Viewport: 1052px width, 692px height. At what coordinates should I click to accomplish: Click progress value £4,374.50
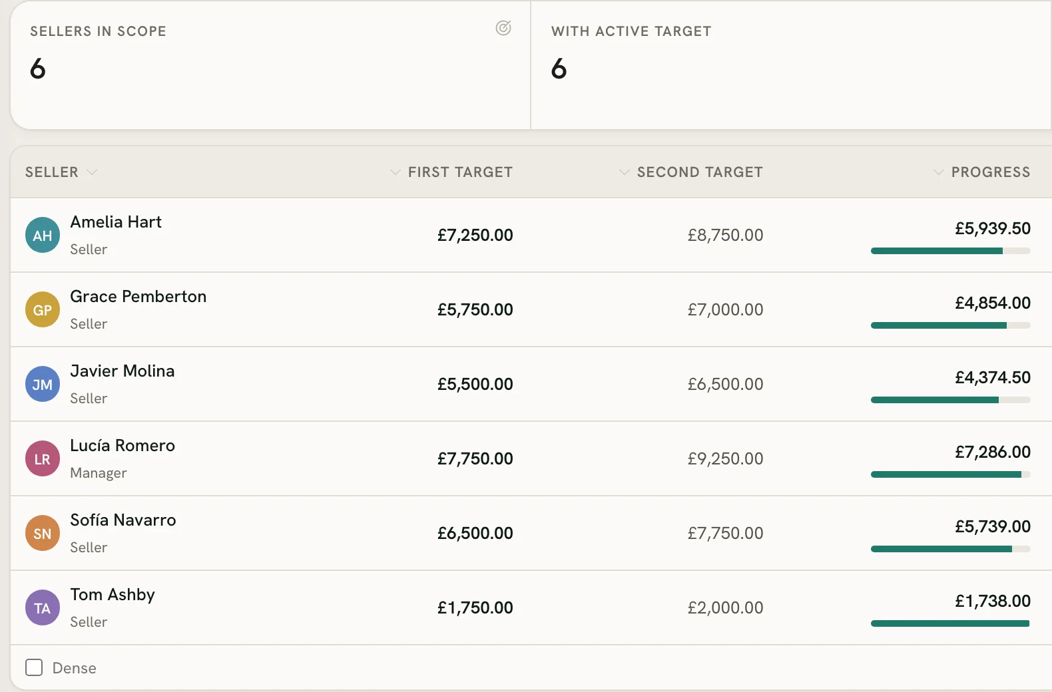(993, 377)
